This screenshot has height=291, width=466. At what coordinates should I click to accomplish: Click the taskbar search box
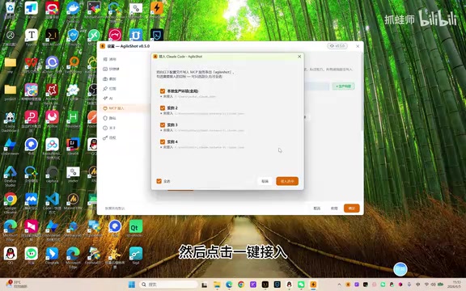[x=168, y=285]
